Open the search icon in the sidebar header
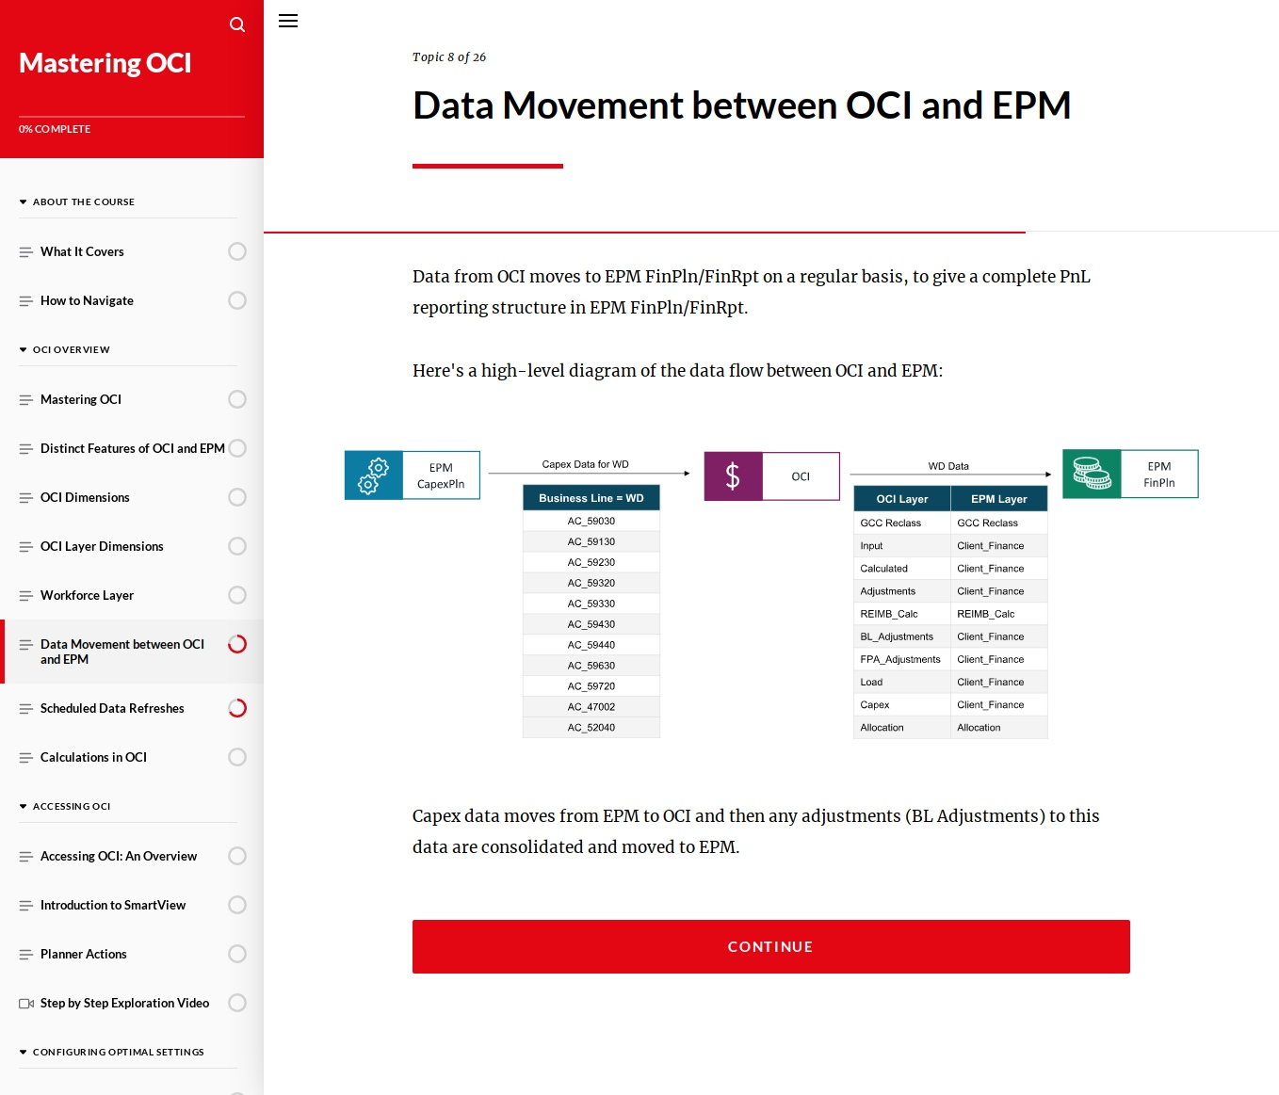Screen dimensions: 1279x1095 tap(237, 24)
